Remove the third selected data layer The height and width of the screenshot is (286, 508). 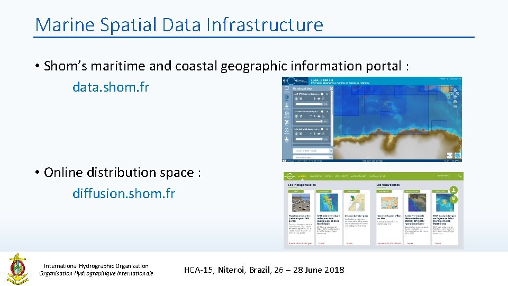point(327,129)
